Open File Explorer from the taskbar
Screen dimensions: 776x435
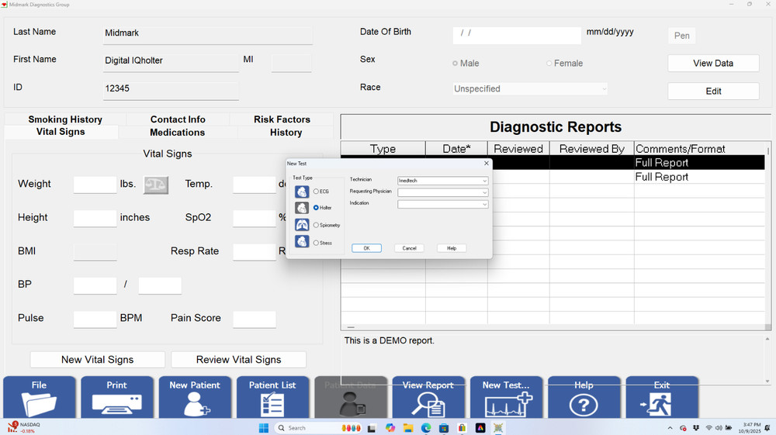pos(408,428)
